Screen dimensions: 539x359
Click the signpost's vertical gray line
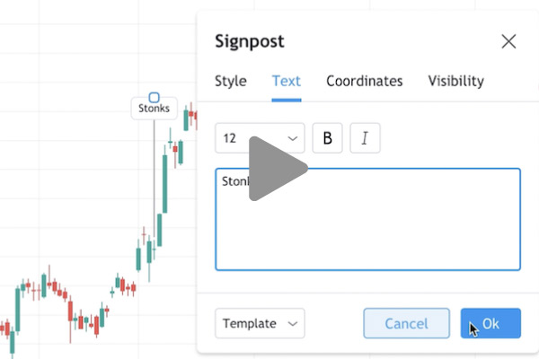point(154,179)
